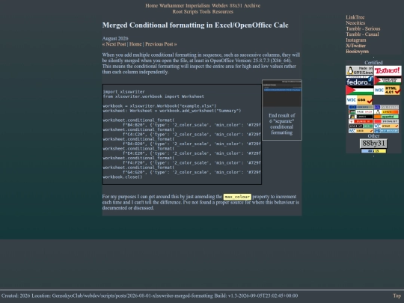The width and height of the screenshot is (404, 303).
Task: Open the Home nav link
Action: click(151, 6)
